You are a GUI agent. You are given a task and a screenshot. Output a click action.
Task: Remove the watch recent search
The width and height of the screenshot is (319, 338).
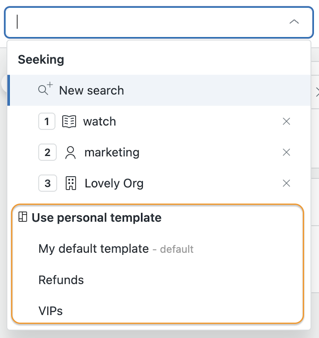286,121
